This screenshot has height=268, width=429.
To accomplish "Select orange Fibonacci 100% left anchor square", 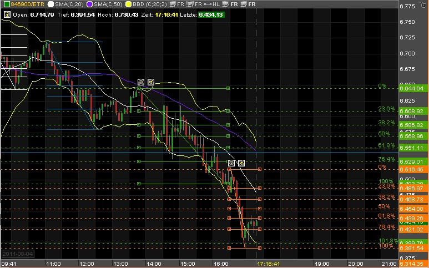I will [229, 248].
